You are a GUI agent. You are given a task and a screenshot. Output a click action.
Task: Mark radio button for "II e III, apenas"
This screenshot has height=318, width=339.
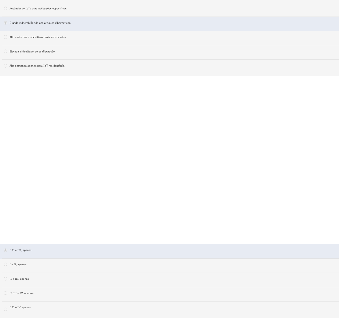[5, 279]
